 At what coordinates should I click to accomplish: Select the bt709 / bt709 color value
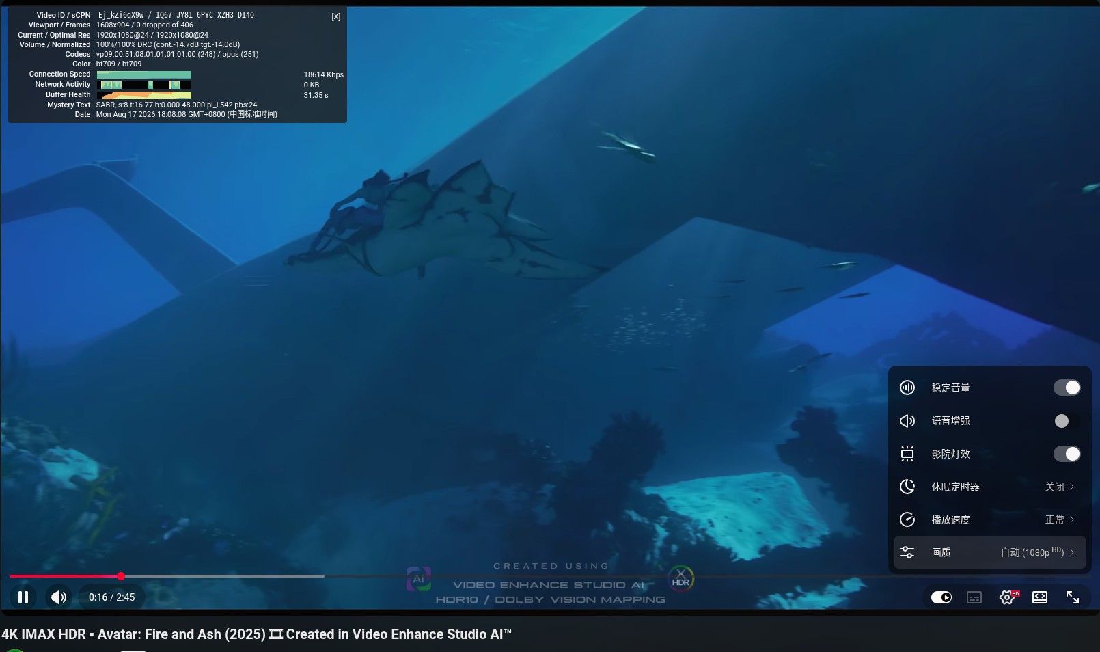[x=119, y=64]
